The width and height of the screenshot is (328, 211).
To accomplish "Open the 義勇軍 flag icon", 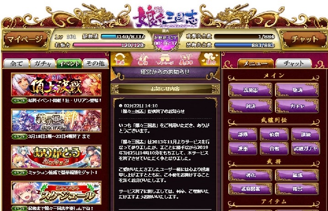I will point(186,59).
